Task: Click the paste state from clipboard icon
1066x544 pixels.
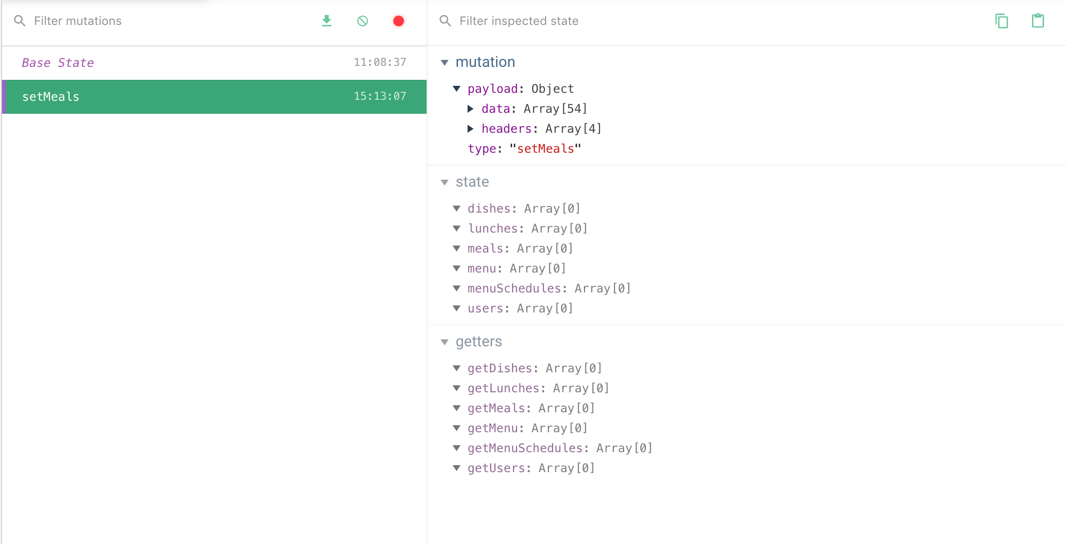Action: click(x=1038, y=21)
